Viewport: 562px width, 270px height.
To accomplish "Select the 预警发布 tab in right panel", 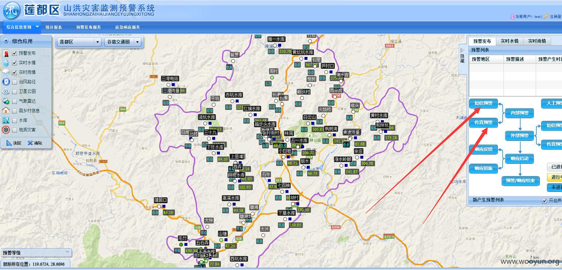I will coord(482,41).
